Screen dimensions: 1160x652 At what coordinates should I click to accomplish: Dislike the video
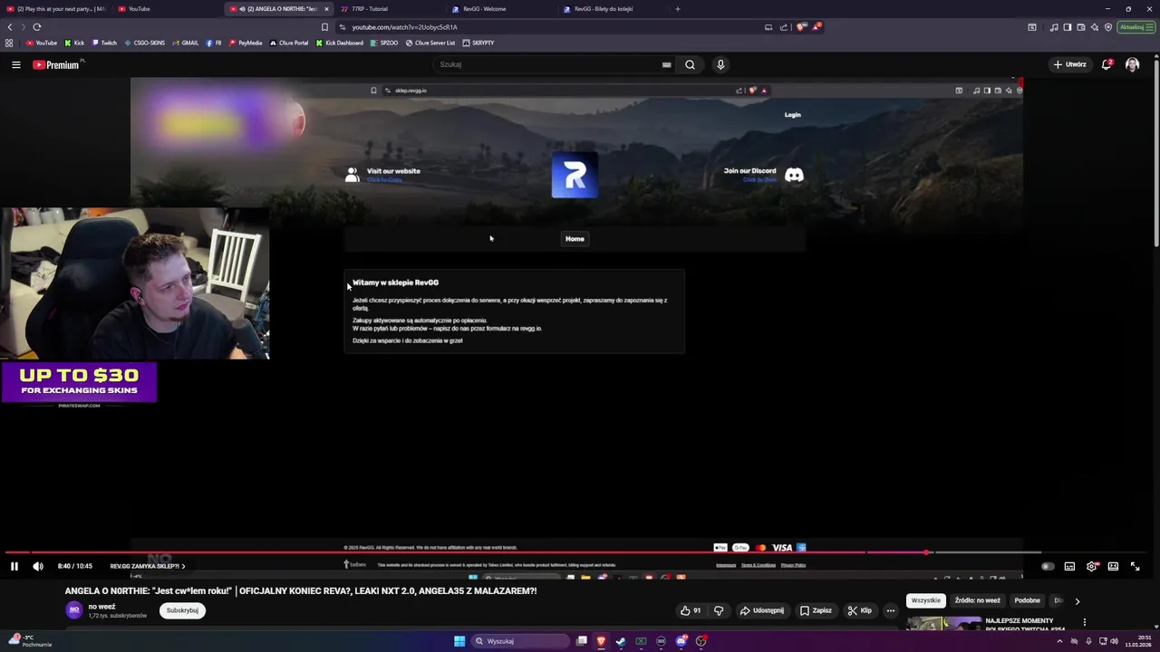pos(719,610)
